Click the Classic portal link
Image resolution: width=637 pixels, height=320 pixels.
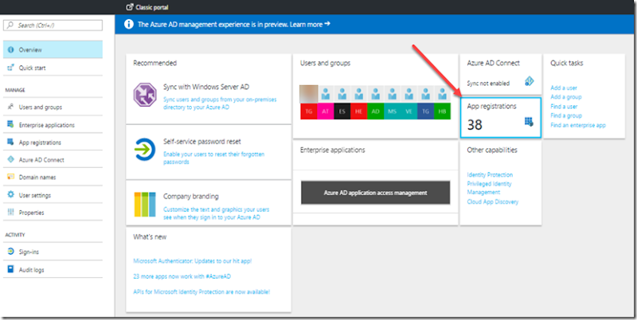coord(152,7)
